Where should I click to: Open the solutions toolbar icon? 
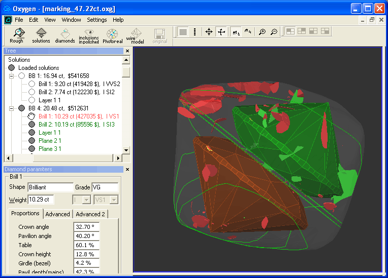tap(41, 35)
